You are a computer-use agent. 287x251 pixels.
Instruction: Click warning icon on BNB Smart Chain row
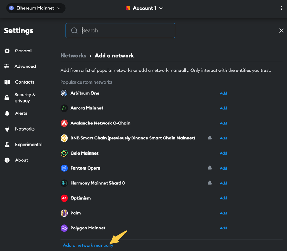[x=210, y=138]
